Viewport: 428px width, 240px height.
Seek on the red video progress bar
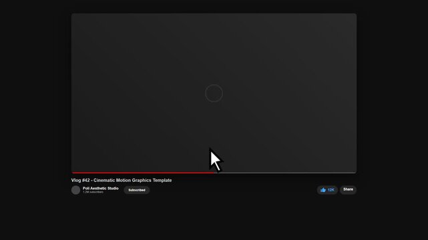click(x=214, y=173)
